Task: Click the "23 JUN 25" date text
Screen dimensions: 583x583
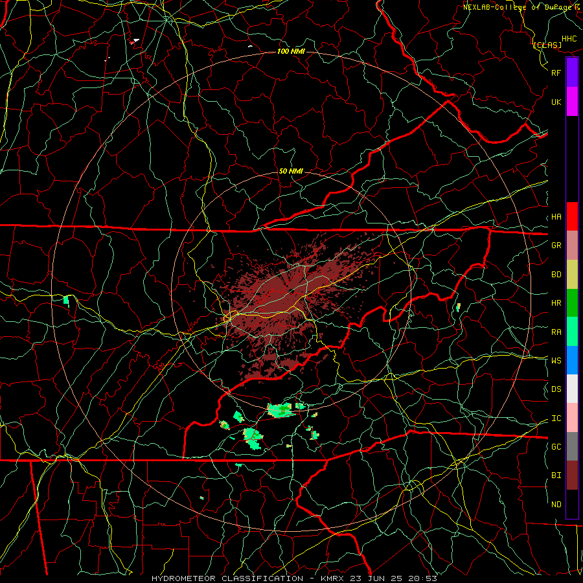Action: pos(376,578)
